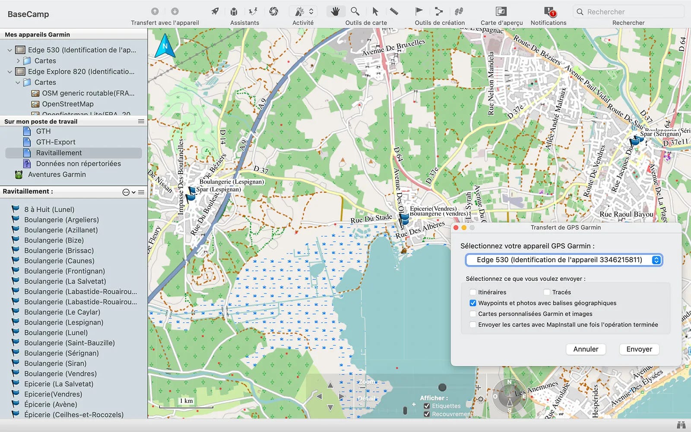This screenshot has width=691, height=432.
Task: Select the flag waypoint creation tool
Action: tap(419, 11)
